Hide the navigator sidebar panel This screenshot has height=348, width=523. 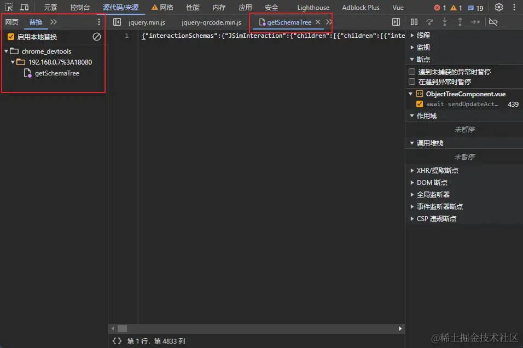tap(117, 22)
